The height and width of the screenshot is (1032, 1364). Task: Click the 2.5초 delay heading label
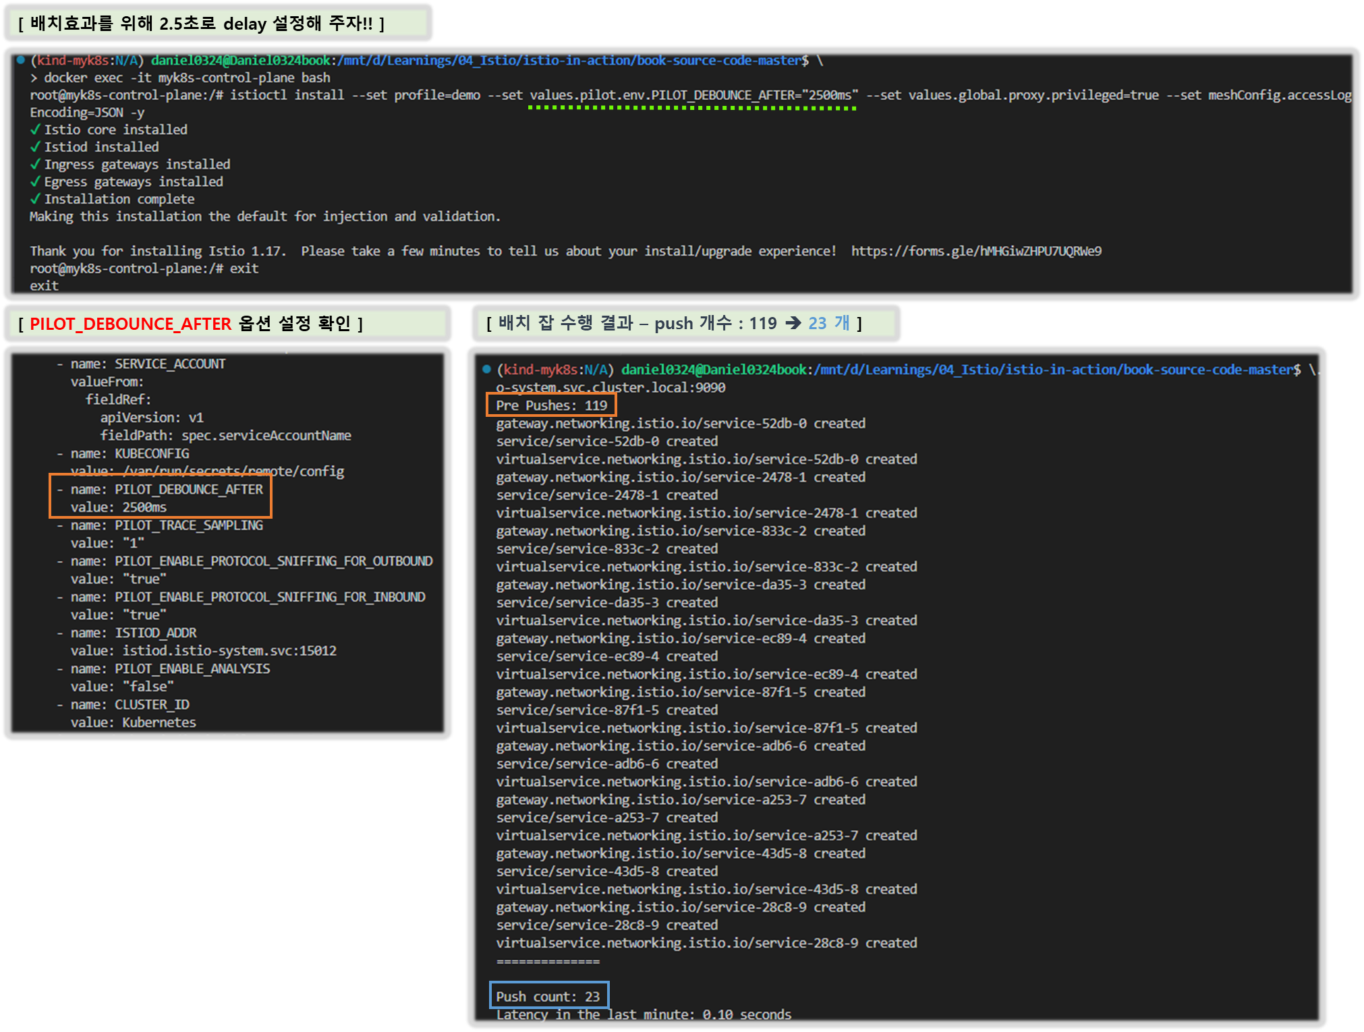click(201, 24)
